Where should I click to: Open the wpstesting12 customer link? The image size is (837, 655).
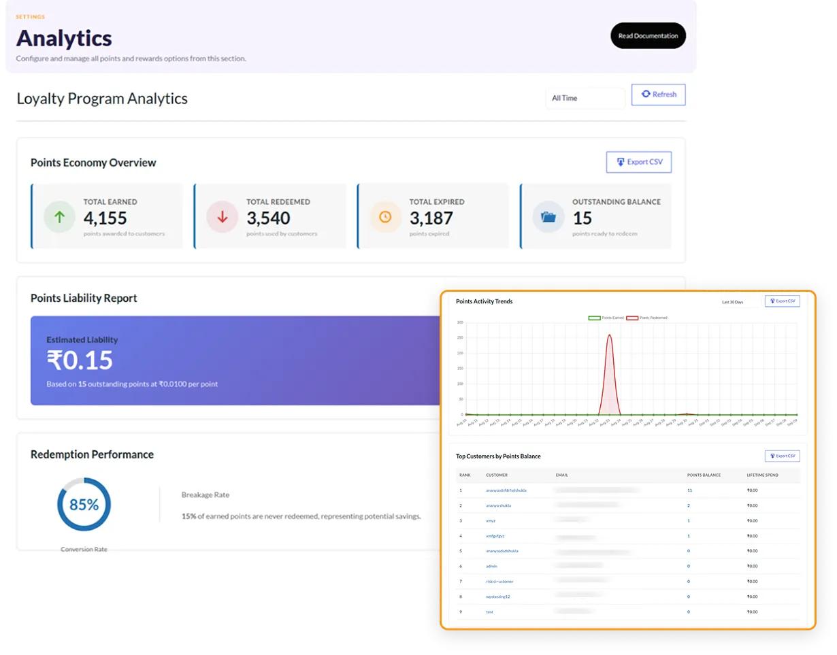point(498,597)
